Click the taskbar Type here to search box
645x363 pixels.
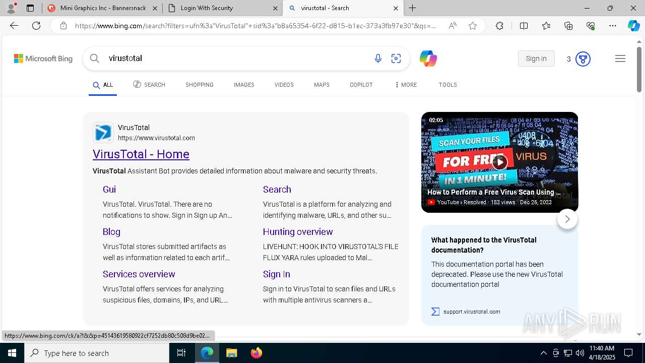[x=97, y=353]
